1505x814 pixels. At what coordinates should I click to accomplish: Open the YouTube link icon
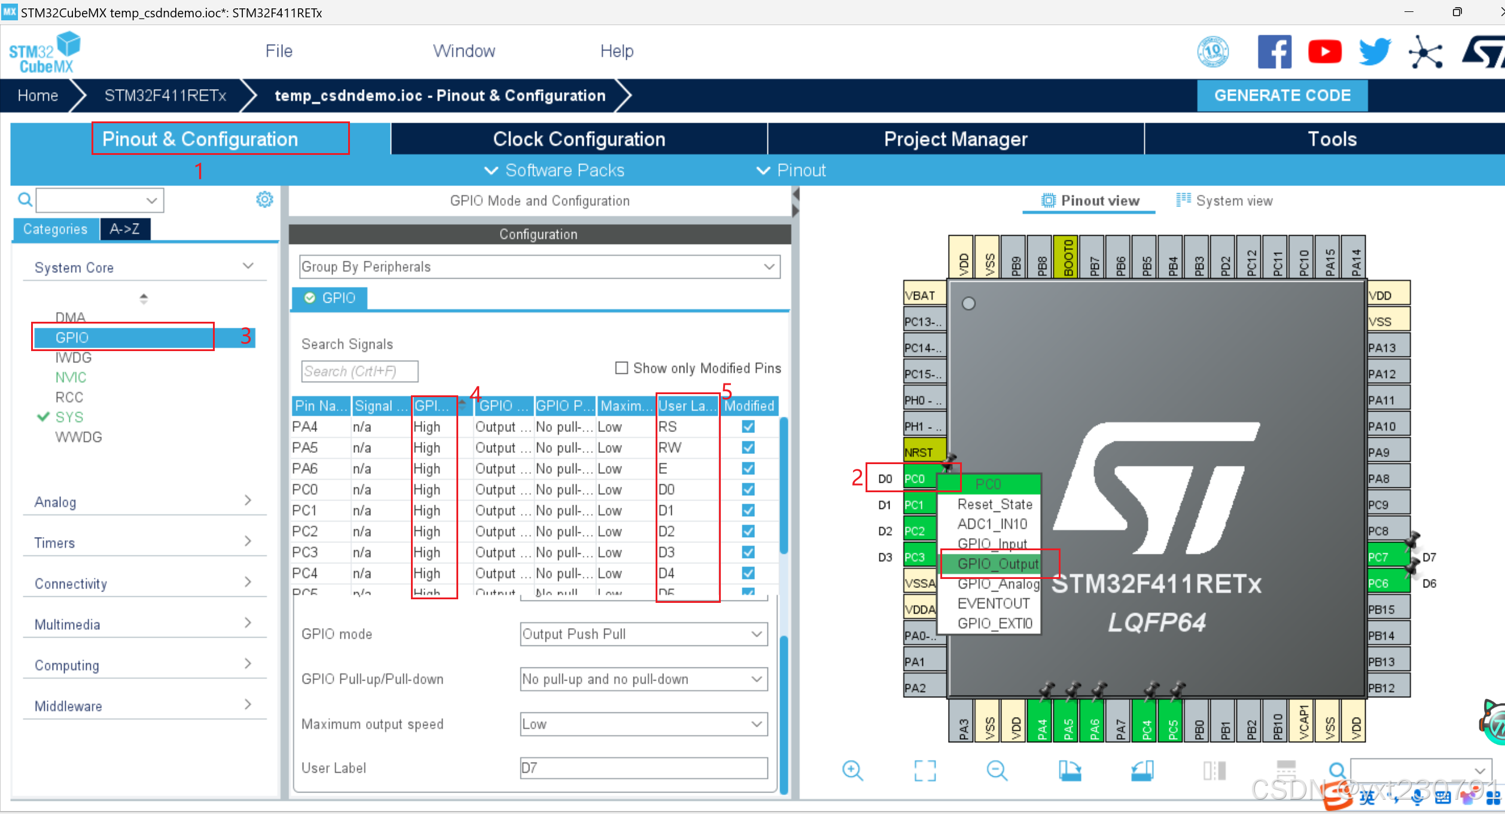pos(1324,51)
